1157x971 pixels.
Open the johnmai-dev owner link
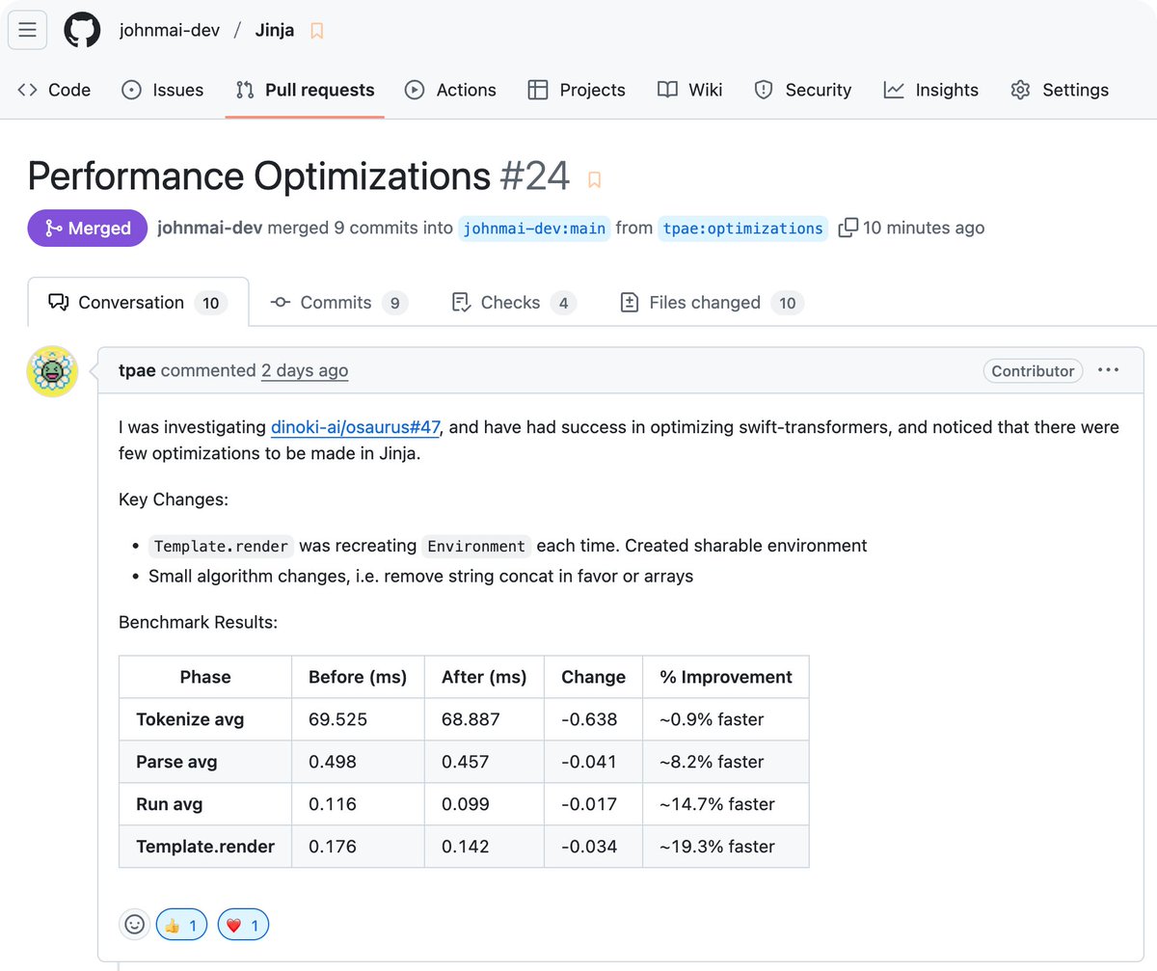tap(170, 30)
